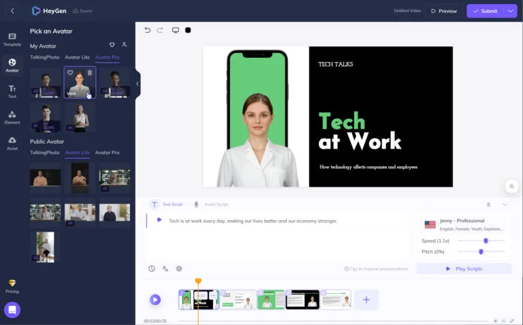Click the orange timeline playhead marker
The image size is (523, 325).
[198, 281]
